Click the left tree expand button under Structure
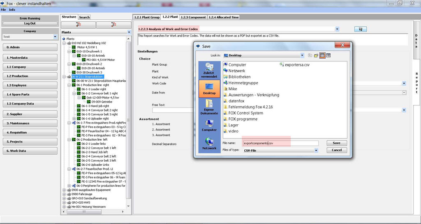Image resolution: width=421 pixels, height=224 pixels. [x=78, y=25]
